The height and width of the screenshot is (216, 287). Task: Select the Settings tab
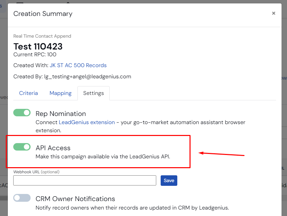coord(93,93)
